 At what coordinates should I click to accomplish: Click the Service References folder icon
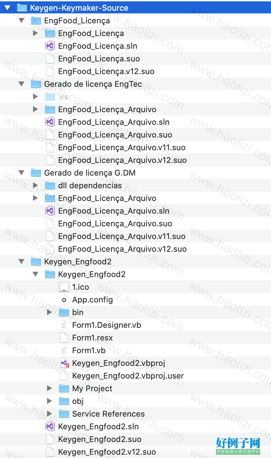coord(64,414)
